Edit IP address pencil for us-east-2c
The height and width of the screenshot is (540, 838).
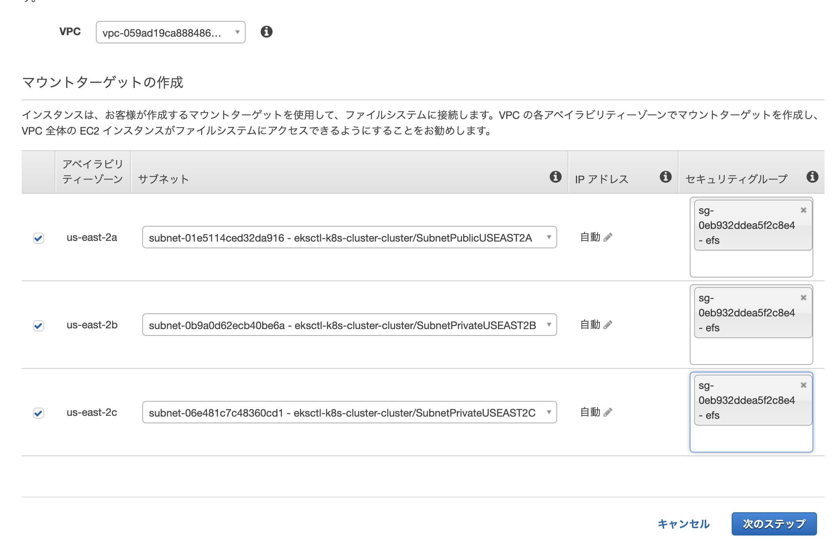(608, 412)
